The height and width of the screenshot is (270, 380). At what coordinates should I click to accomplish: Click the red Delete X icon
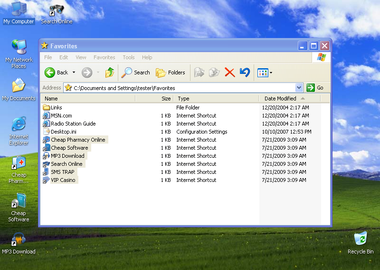tap(230, 72)
